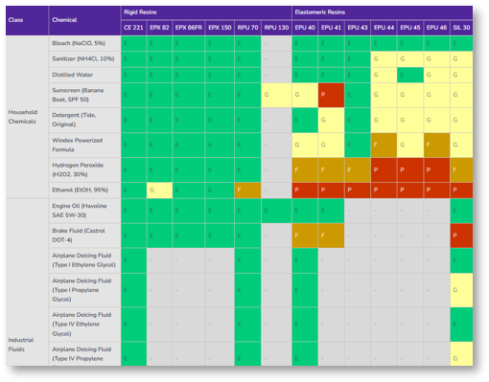Click the Chemical column header

tap(84, 20)
